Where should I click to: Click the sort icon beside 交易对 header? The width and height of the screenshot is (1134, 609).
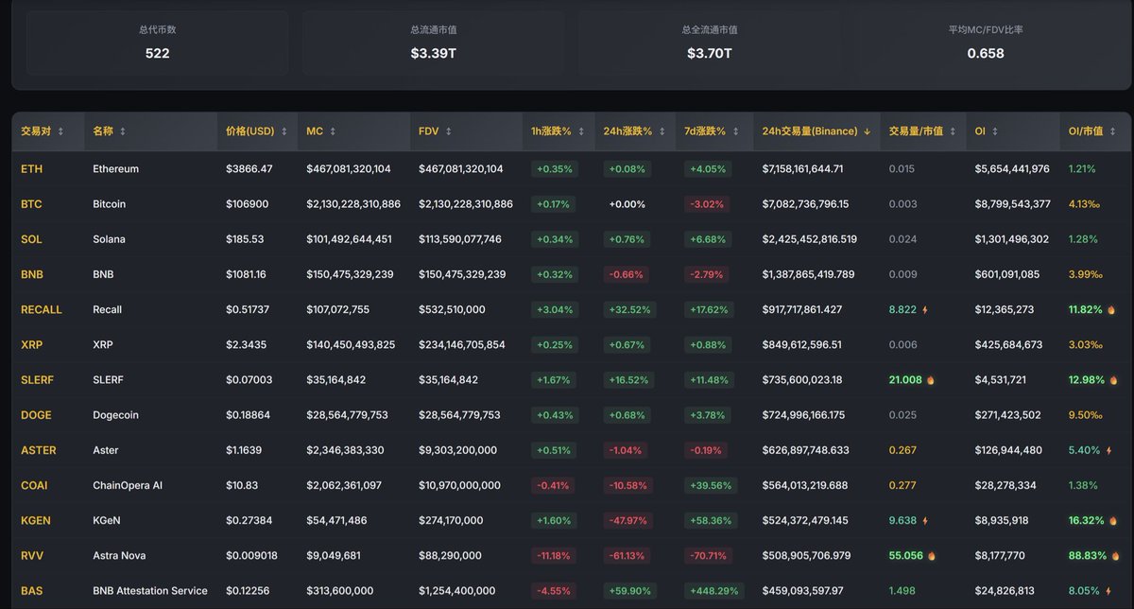click(60, 131)
